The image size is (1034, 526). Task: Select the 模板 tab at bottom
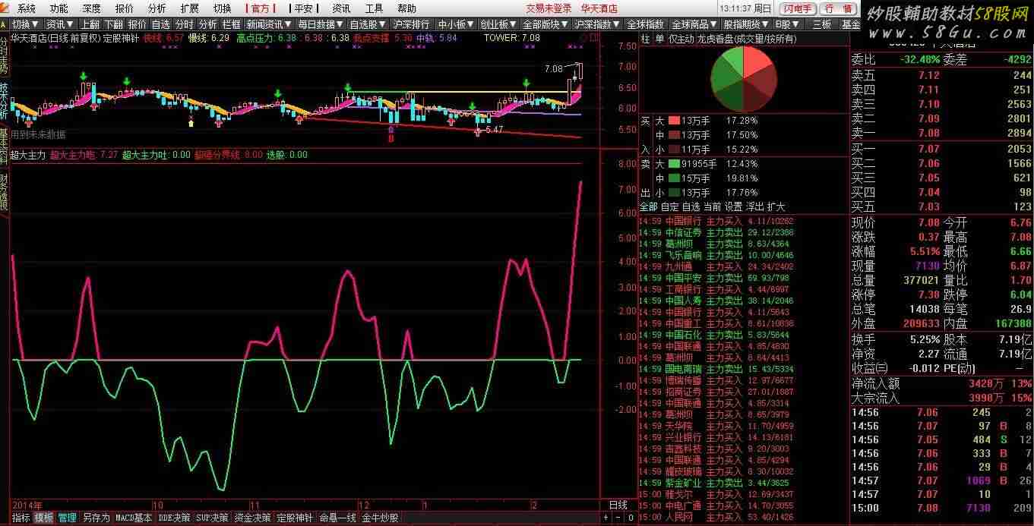44,518
